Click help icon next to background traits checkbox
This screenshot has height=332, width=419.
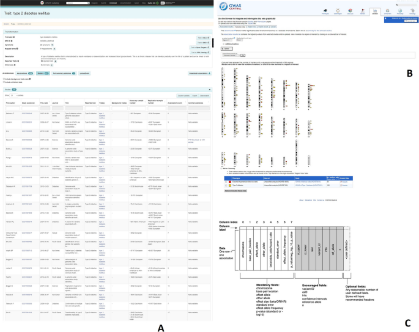(29, 79)
